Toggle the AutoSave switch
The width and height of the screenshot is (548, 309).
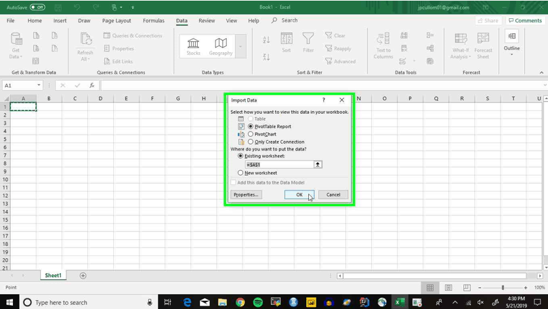[x=37, y=7]
